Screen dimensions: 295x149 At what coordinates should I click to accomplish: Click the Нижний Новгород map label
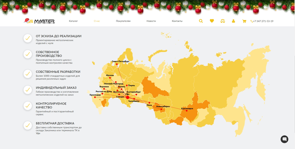[113, 84]
